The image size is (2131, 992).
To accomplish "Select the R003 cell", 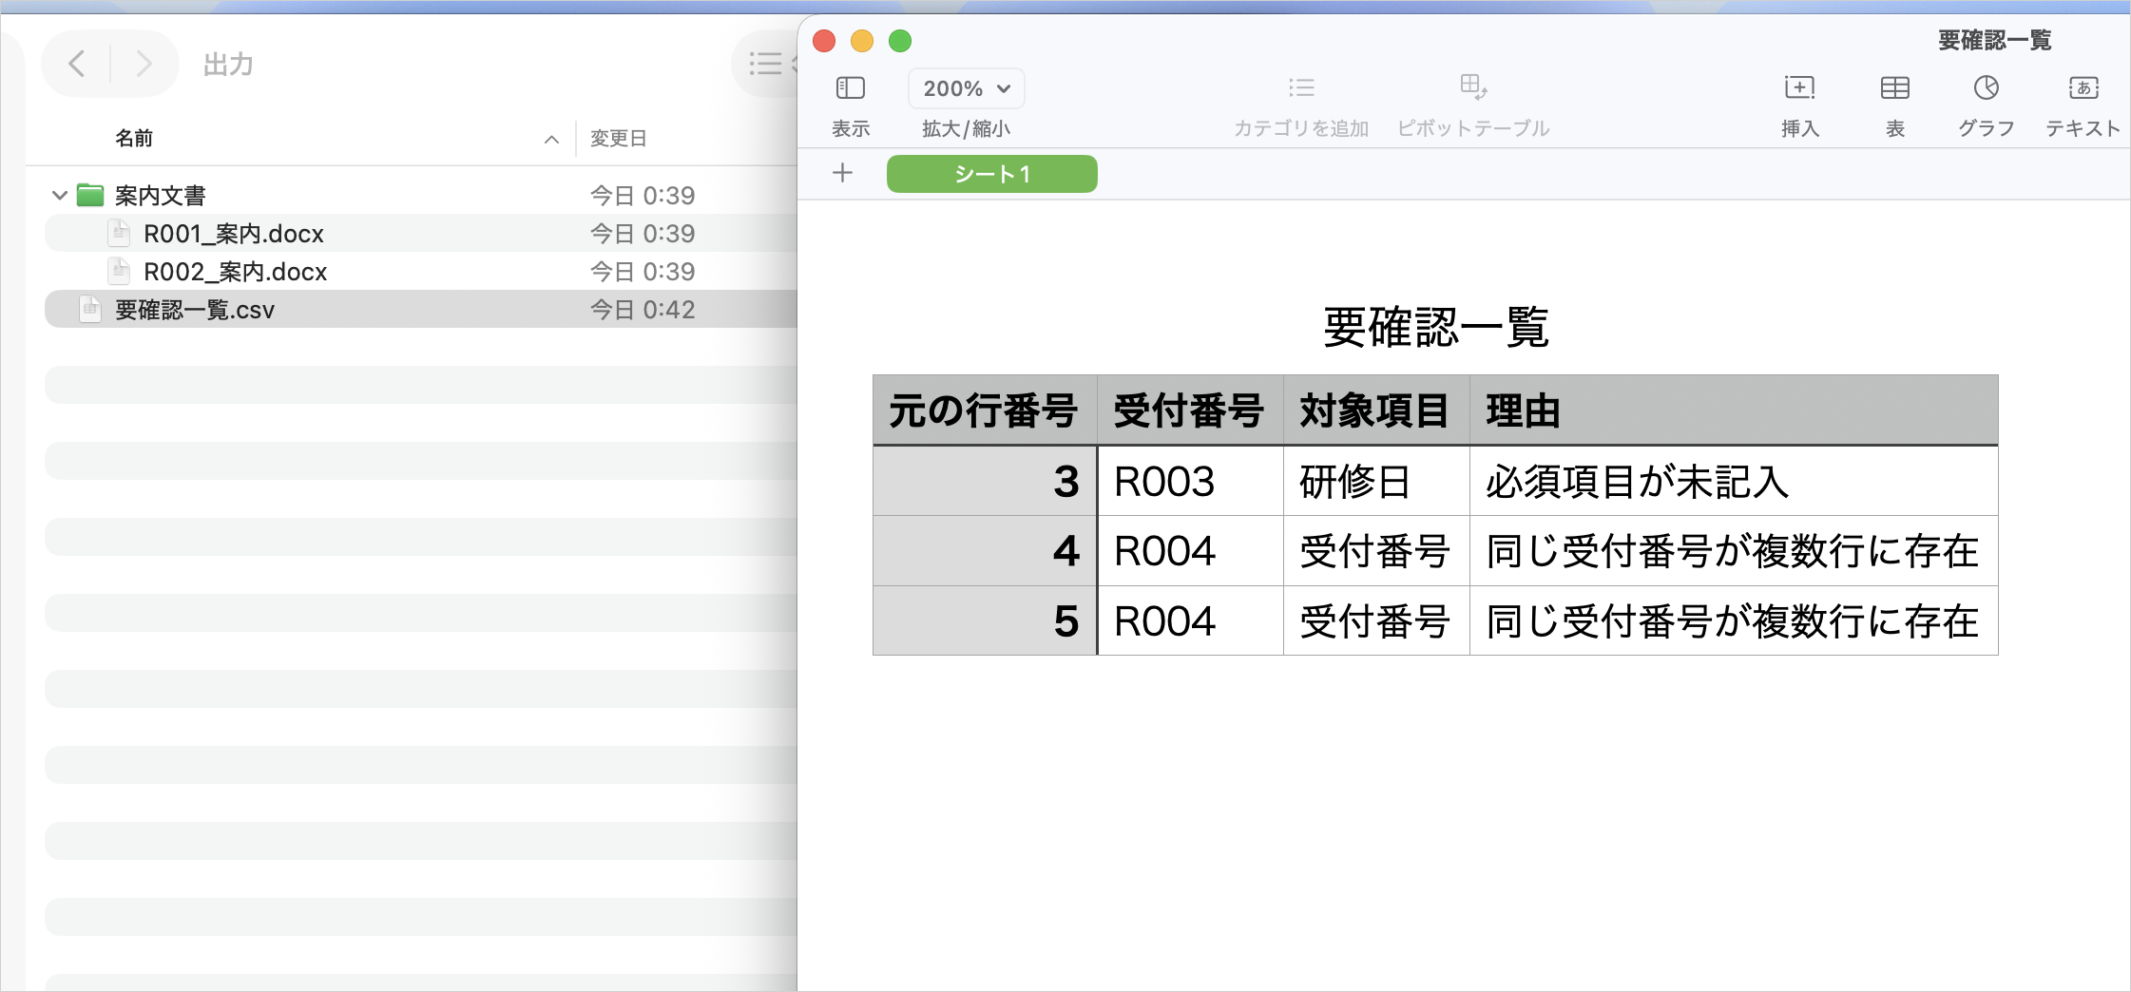I will [1190, 481].
